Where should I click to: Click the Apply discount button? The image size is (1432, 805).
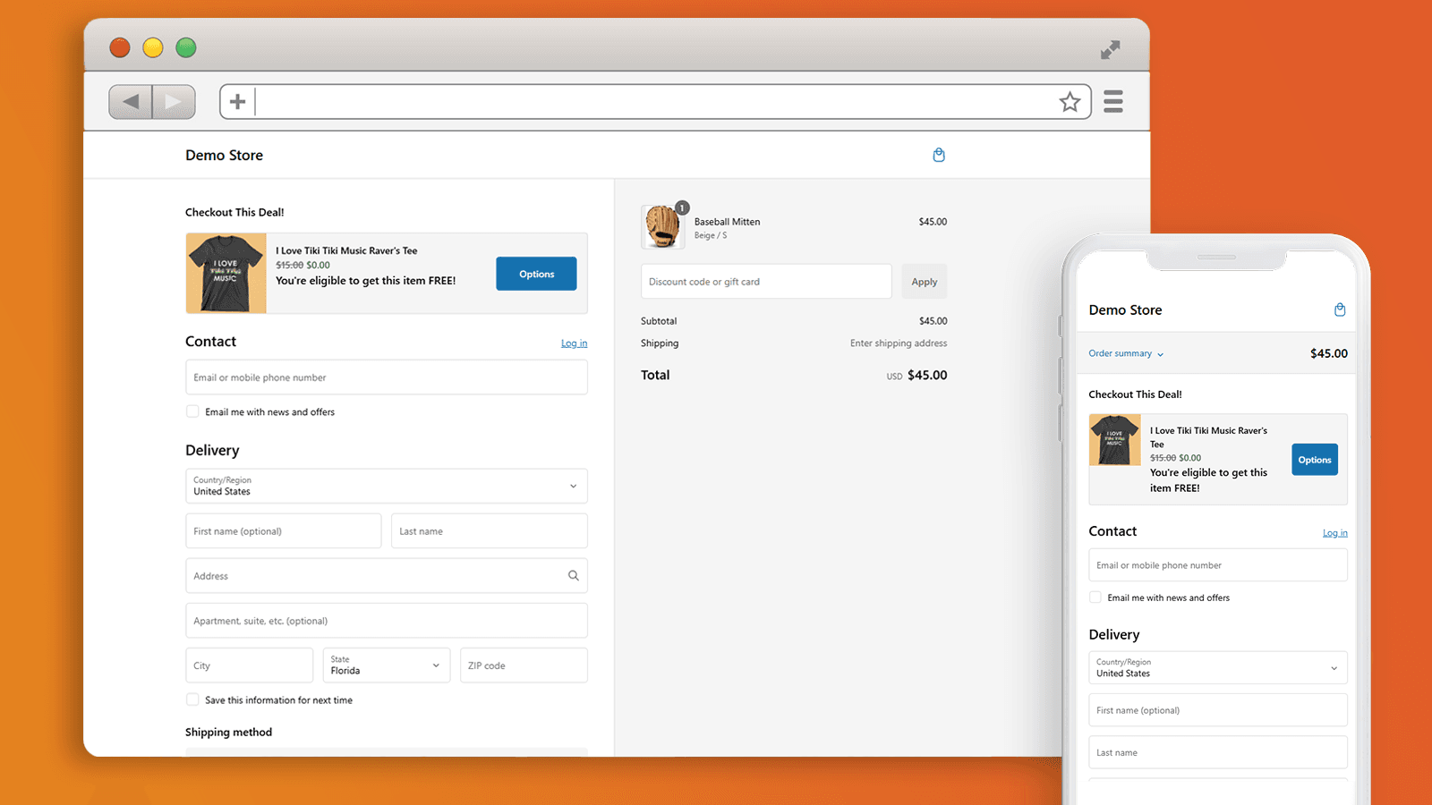[924, 282]
